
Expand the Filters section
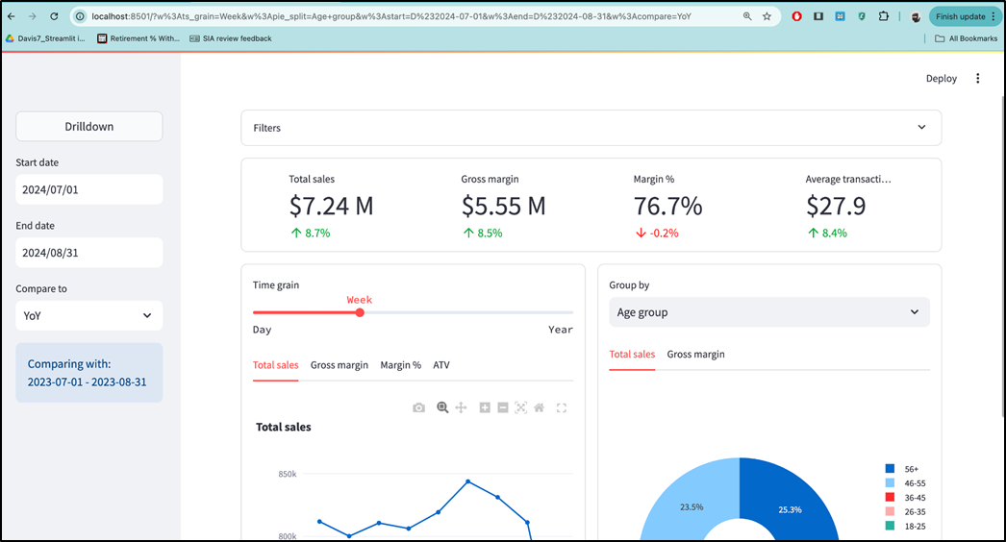[x=591, y=128]
